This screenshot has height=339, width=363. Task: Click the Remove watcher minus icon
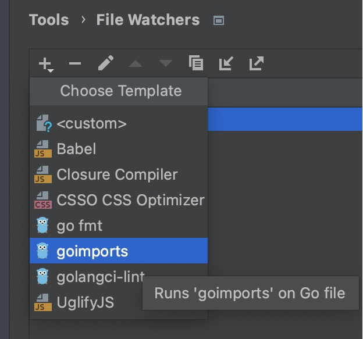pos(75,63)
